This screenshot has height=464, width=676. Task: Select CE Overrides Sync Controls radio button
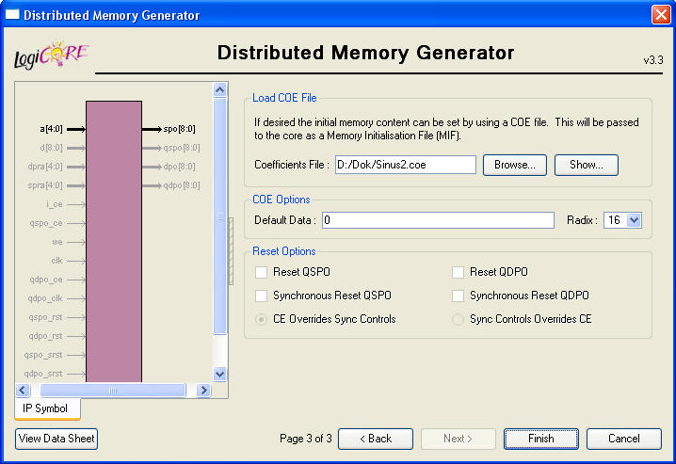(261, 319)
